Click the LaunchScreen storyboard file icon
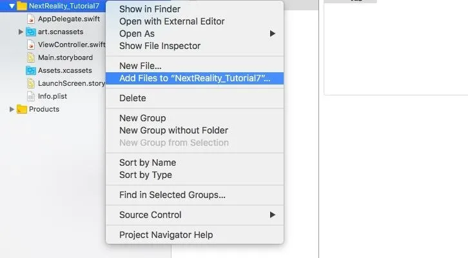 31,83
